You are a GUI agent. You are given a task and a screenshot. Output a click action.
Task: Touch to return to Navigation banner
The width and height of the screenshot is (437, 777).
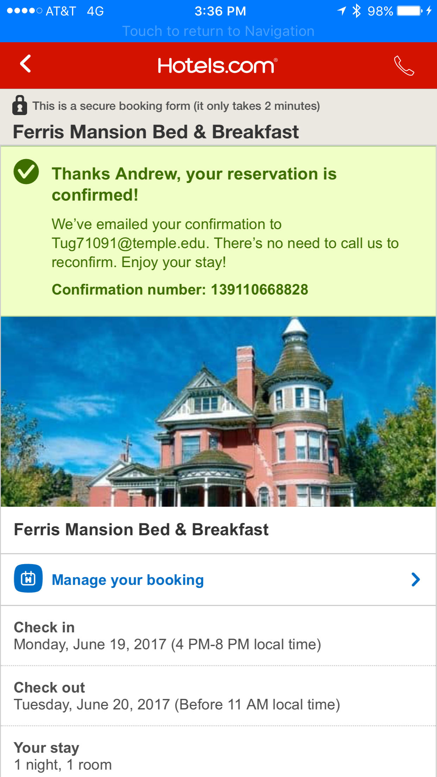(x=218, y=31)
